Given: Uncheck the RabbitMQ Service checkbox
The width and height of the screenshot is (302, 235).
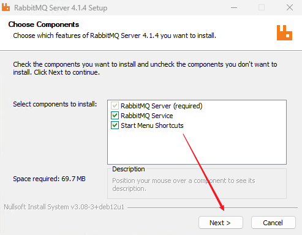Looking at the screenshot, I should tap(115, 116).
